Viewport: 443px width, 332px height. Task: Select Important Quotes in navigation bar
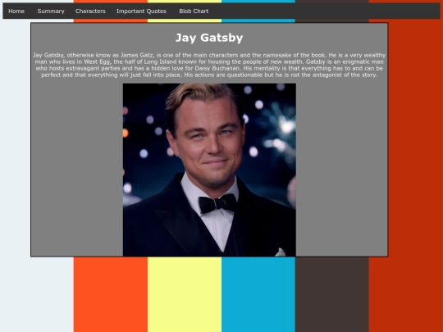[x=141, y=11]
